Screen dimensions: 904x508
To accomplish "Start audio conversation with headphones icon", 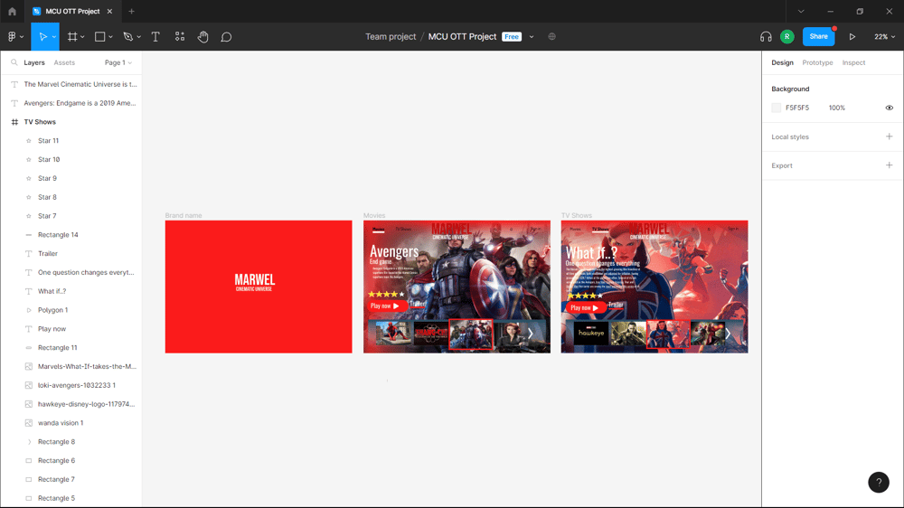I will 766,36.
